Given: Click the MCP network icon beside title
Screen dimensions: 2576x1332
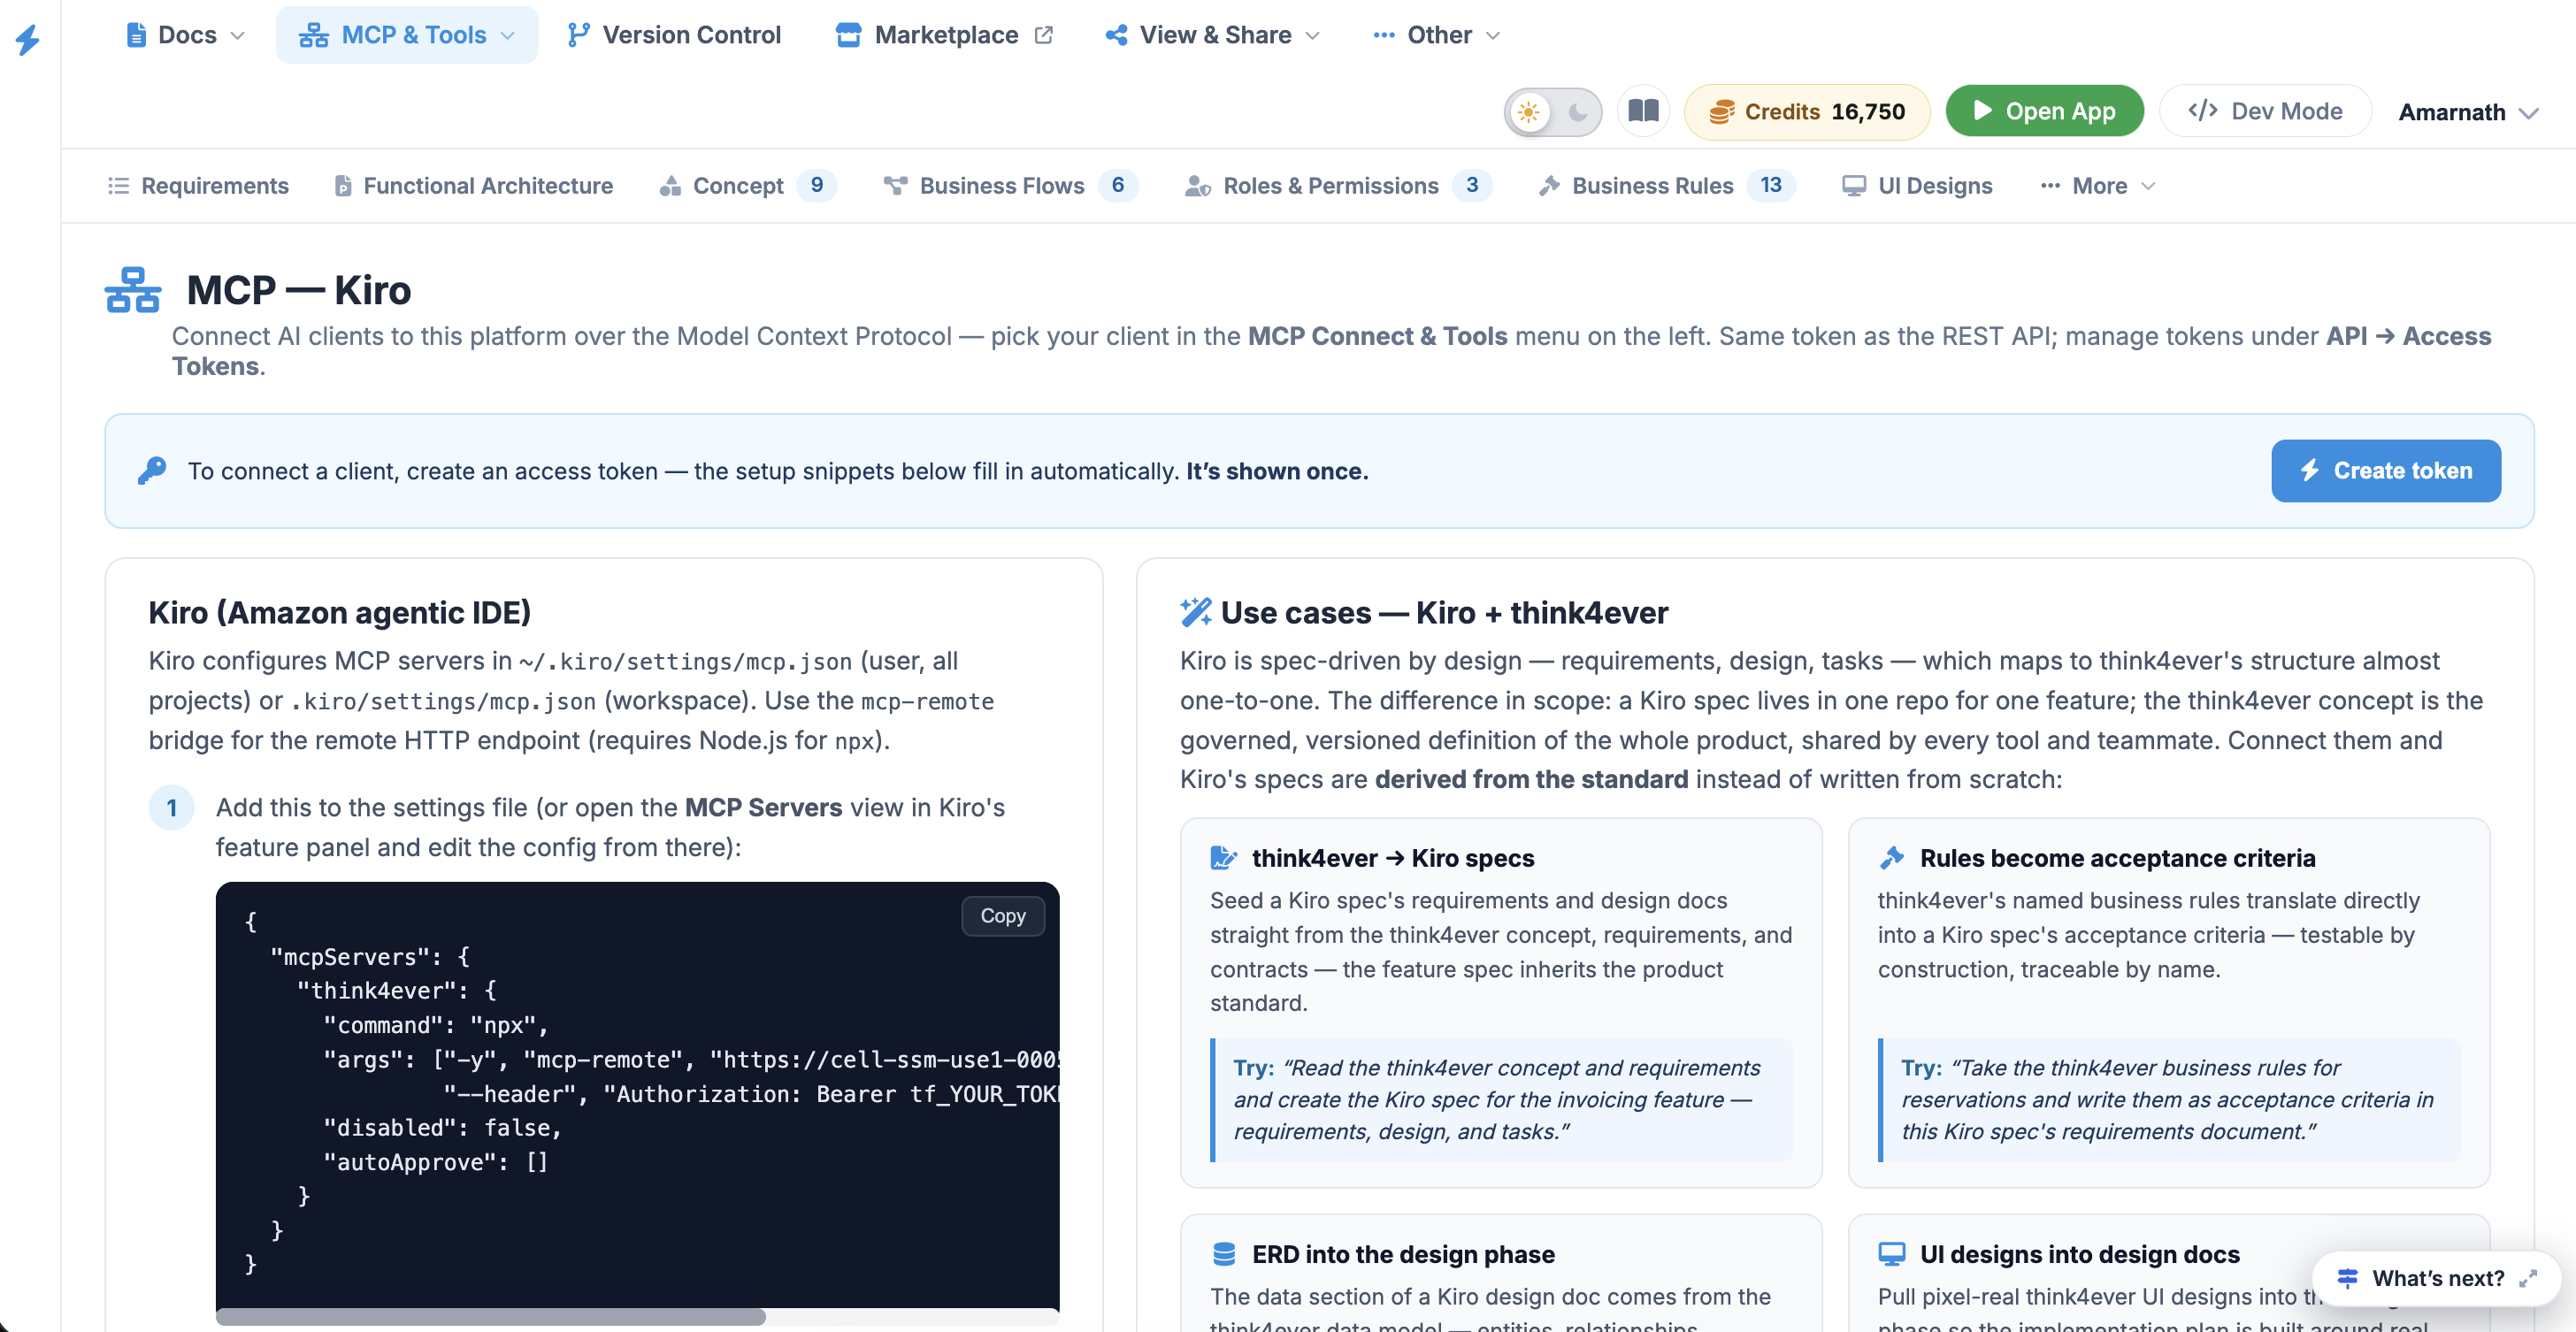Looking at the screenshot, I should click(133, 290).
